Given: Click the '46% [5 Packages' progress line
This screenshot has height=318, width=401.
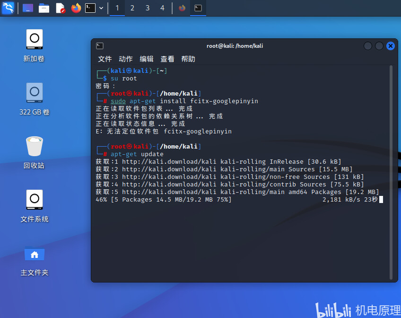Looking at the screenshot, I should [164, 200].
